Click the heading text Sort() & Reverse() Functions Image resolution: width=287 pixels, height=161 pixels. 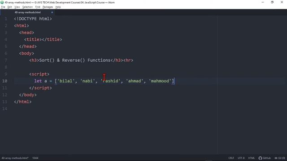point(75,60)
